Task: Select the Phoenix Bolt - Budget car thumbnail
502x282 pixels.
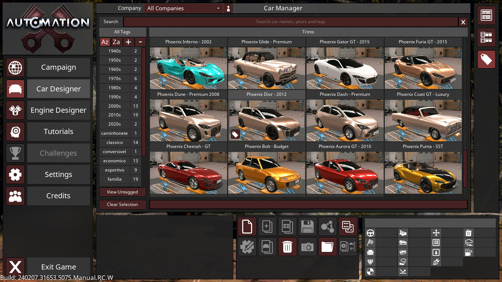Action: 266,173
